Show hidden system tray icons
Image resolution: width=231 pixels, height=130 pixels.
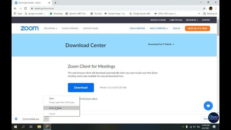tap(183, 127)
